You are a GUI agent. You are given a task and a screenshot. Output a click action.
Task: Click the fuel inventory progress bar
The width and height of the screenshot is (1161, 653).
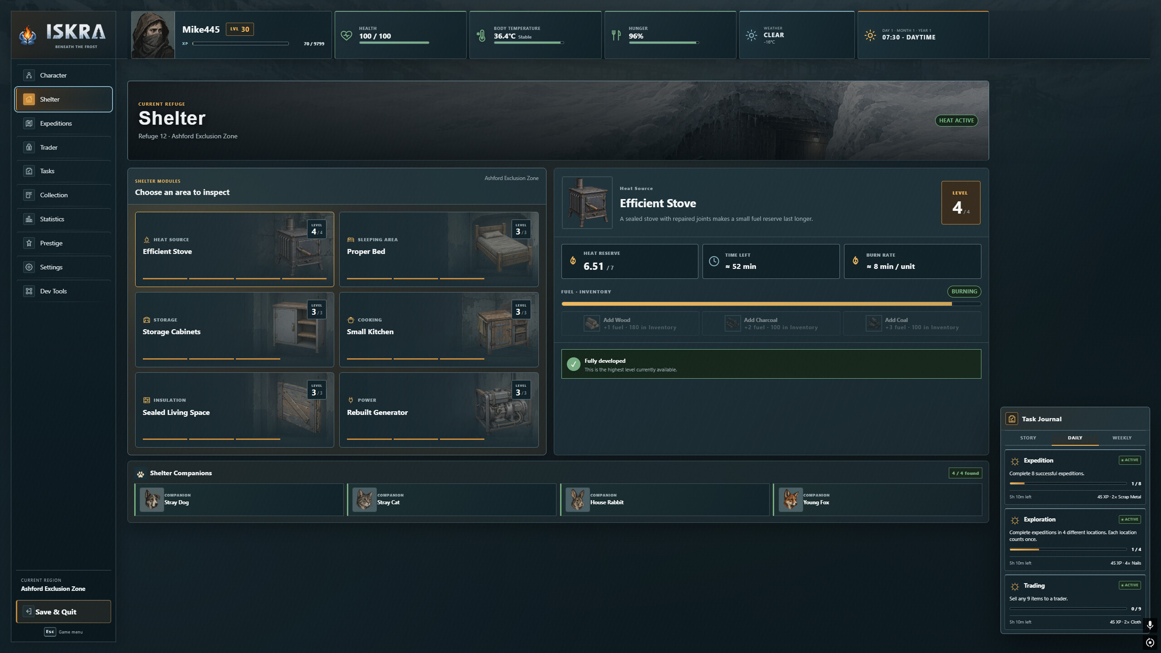[x=771, y=304]
